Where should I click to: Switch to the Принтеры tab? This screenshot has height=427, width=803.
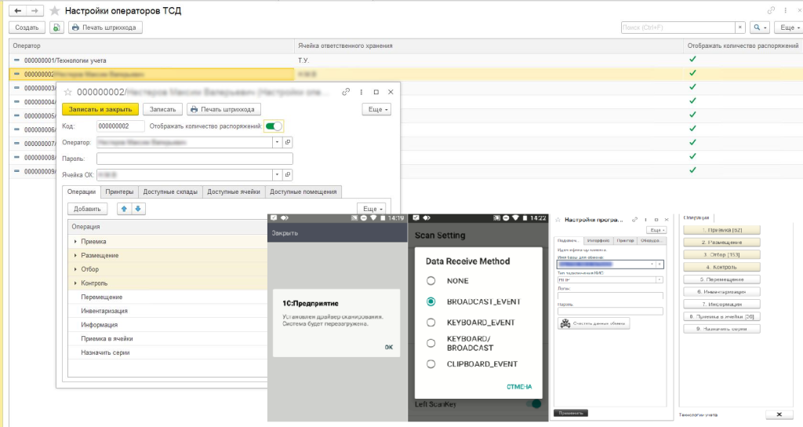tap(119, 192)
